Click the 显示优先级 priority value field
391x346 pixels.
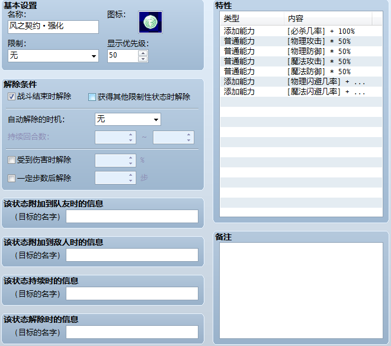click(123, 56)
